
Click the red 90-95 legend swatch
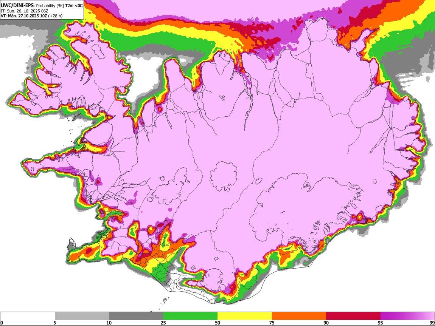(353, 316)
